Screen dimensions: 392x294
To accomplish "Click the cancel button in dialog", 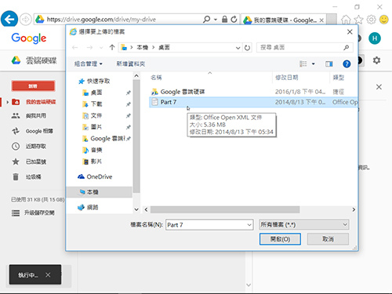I will pos(328,239).
